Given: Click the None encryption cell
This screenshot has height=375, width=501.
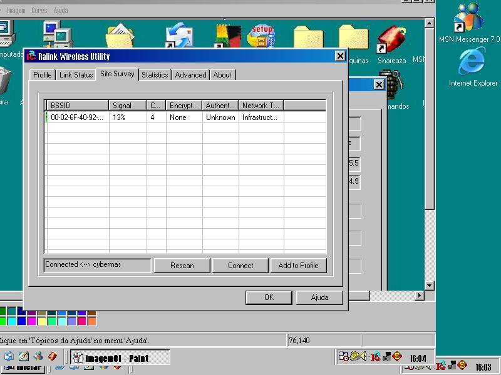Looking at the screenshot, I should tap(178, 117).
